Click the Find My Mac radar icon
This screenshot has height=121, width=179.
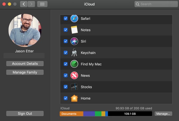point(74,64)
